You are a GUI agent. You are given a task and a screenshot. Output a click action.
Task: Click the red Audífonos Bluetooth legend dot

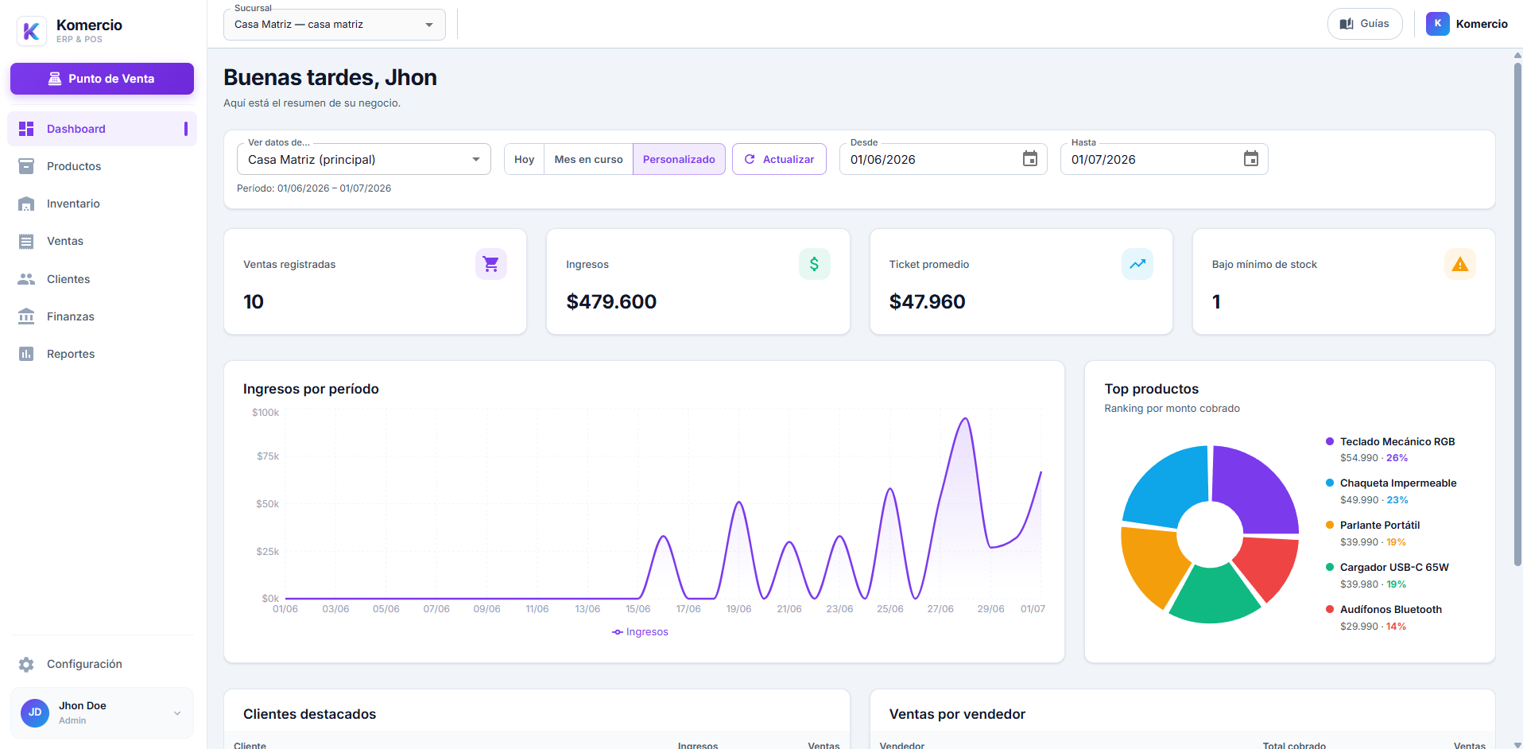pos(1330,609)
